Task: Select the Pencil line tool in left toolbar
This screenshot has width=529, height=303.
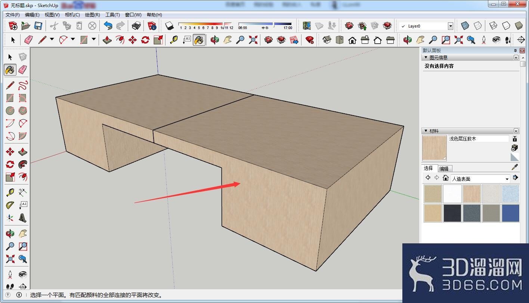Action: [10, 85]
